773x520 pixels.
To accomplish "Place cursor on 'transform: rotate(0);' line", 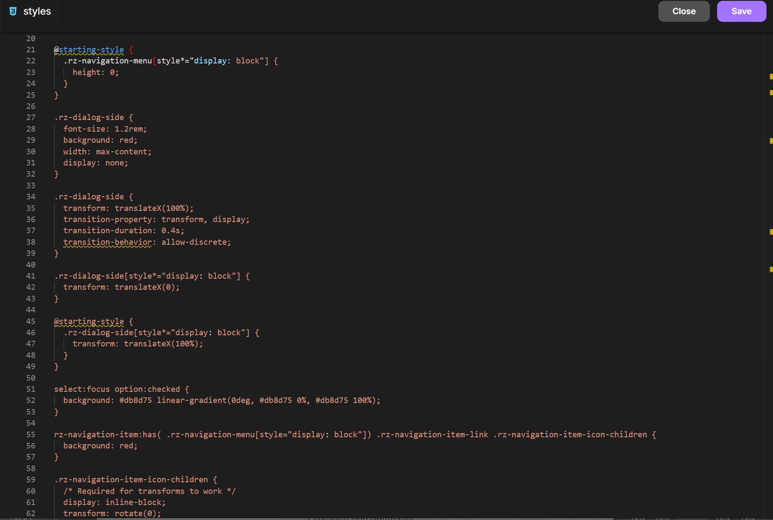I will (x=112, y=514).
